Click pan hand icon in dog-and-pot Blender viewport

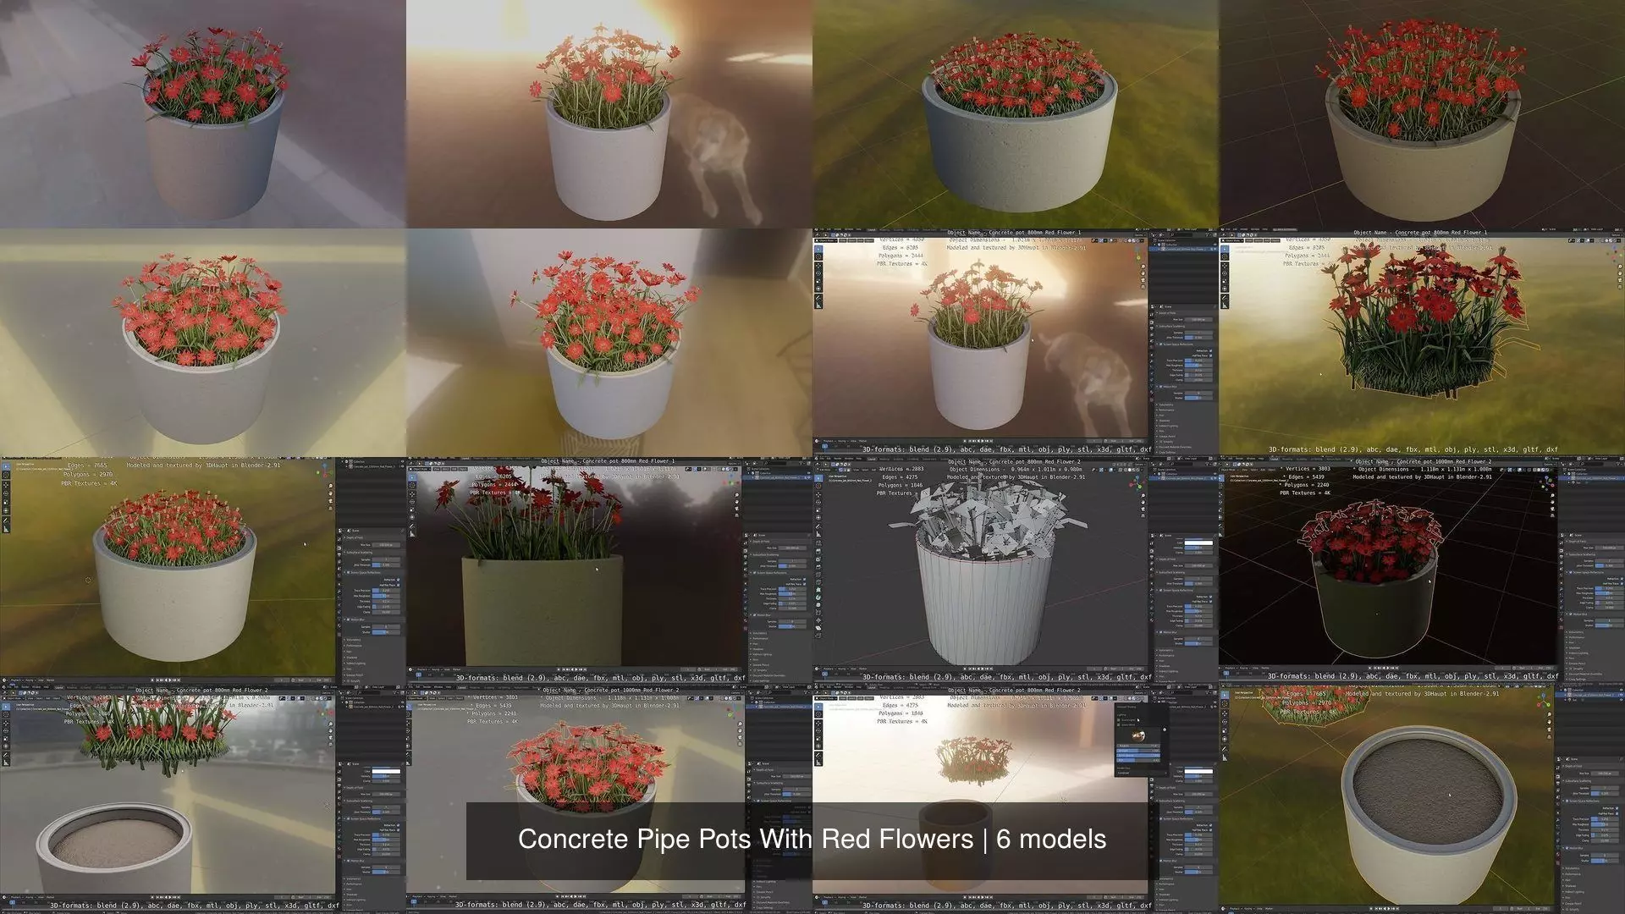[x=1143, y=273]
